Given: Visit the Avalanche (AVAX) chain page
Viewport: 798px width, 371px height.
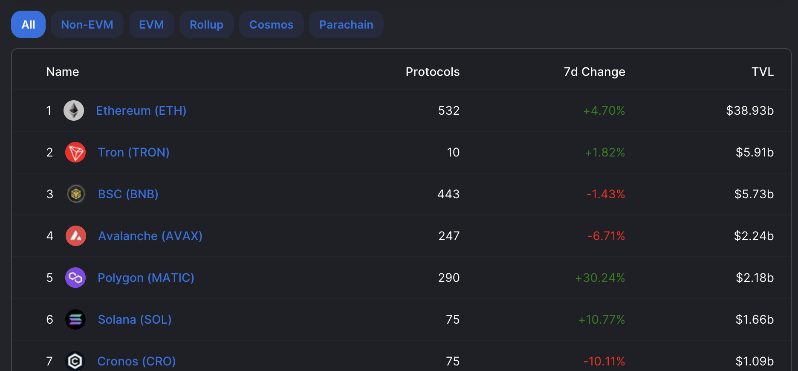Looking at the screenshot, I should [150, 236].
